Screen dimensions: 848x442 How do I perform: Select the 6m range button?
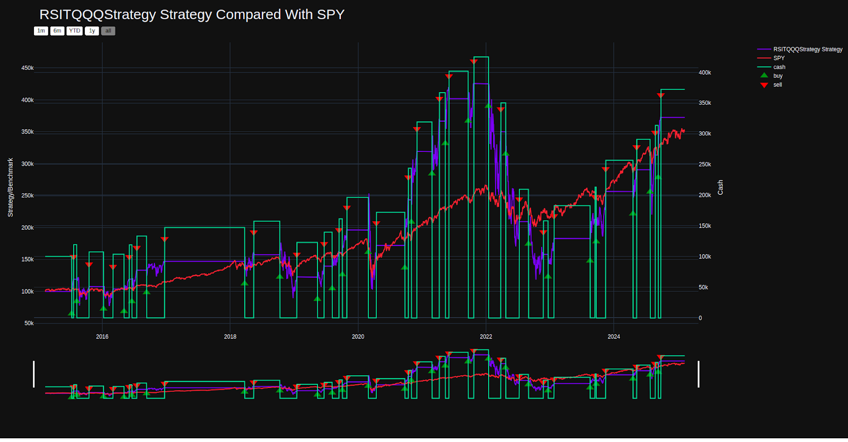click(57, 31)
